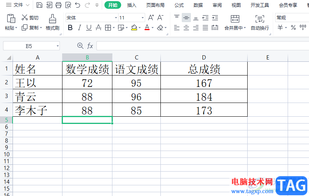
Task: Apply thousands separator format
Action: pos(303,27)
